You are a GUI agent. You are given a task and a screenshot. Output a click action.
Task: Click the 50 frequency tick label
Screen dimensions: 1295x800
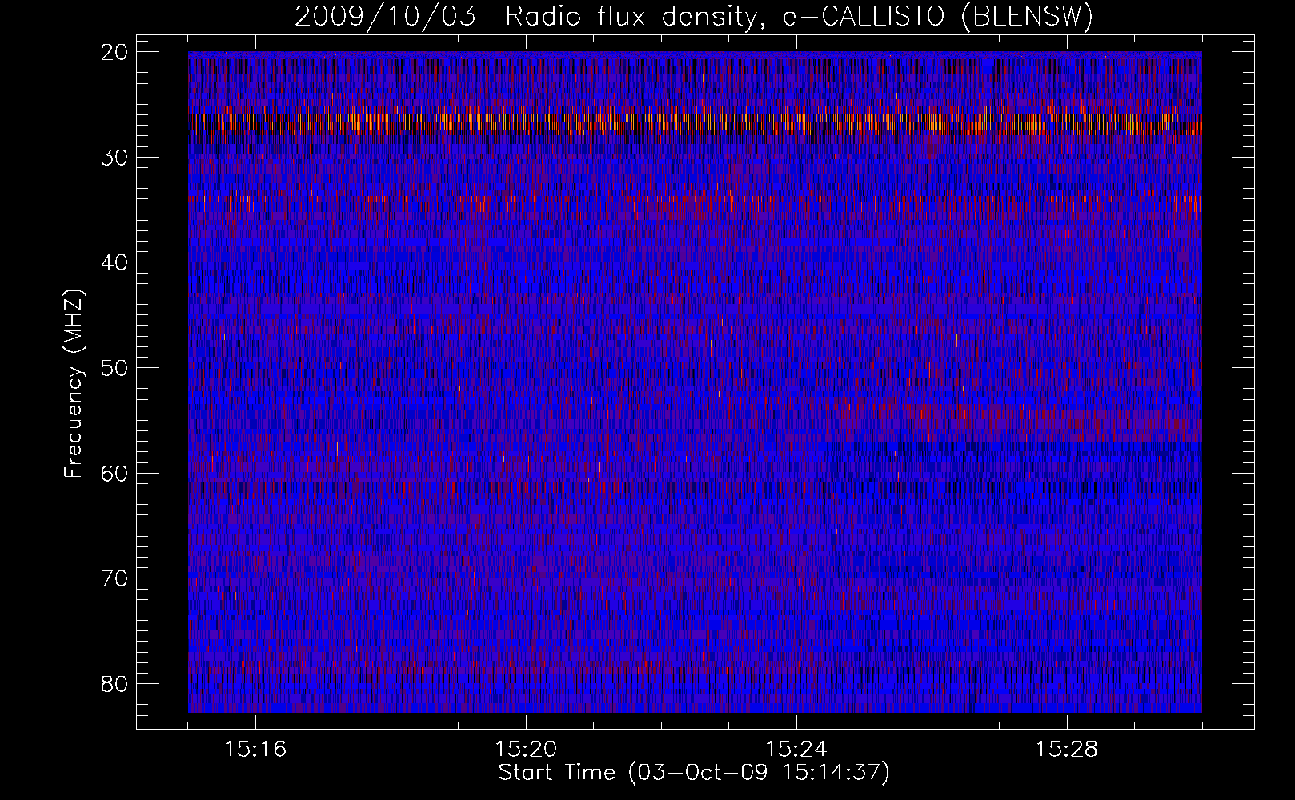point(114,368)
